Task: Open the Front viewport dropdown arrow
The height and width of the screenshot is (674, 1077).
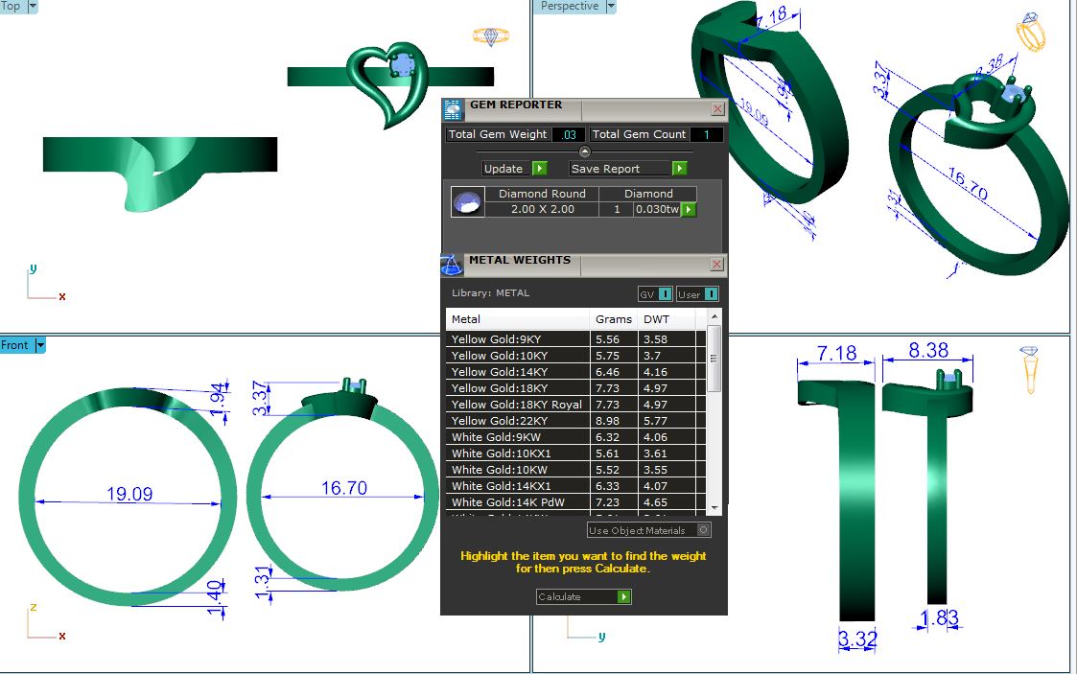Action: click(40, 345)
